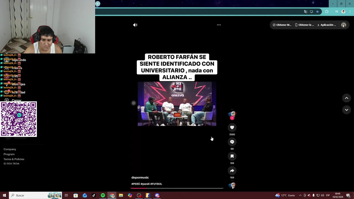The height and width of the screenshot is (199, 354).
Task: Click the Aplicación ... download button
Action: pos(326,25)
